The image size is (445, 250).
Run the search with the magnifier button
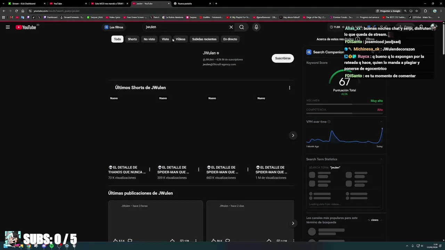242,27
